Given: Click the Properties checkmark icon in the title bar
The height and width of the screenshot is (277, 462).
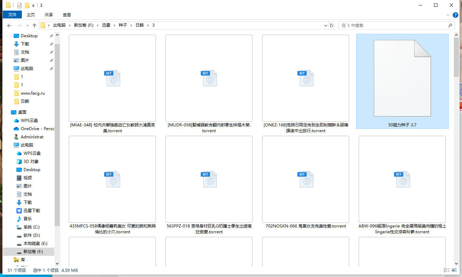Looking at the screenshot, I should point(19,5).
